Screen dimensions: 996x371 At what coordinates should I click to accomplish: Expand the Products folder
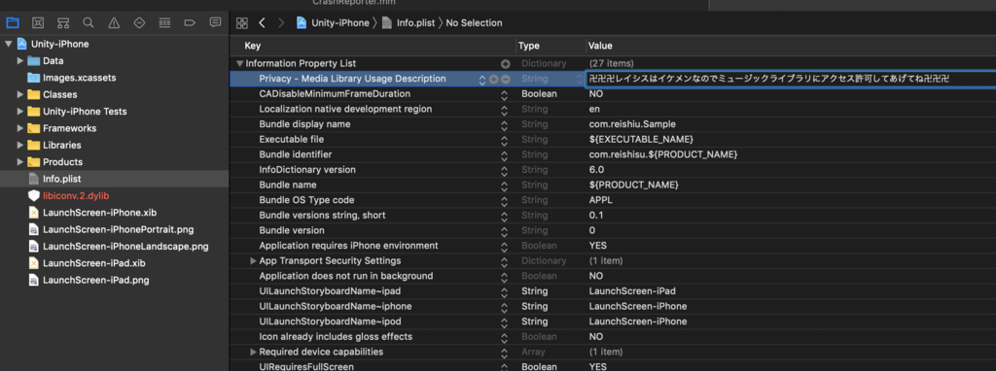coord(20,162)
